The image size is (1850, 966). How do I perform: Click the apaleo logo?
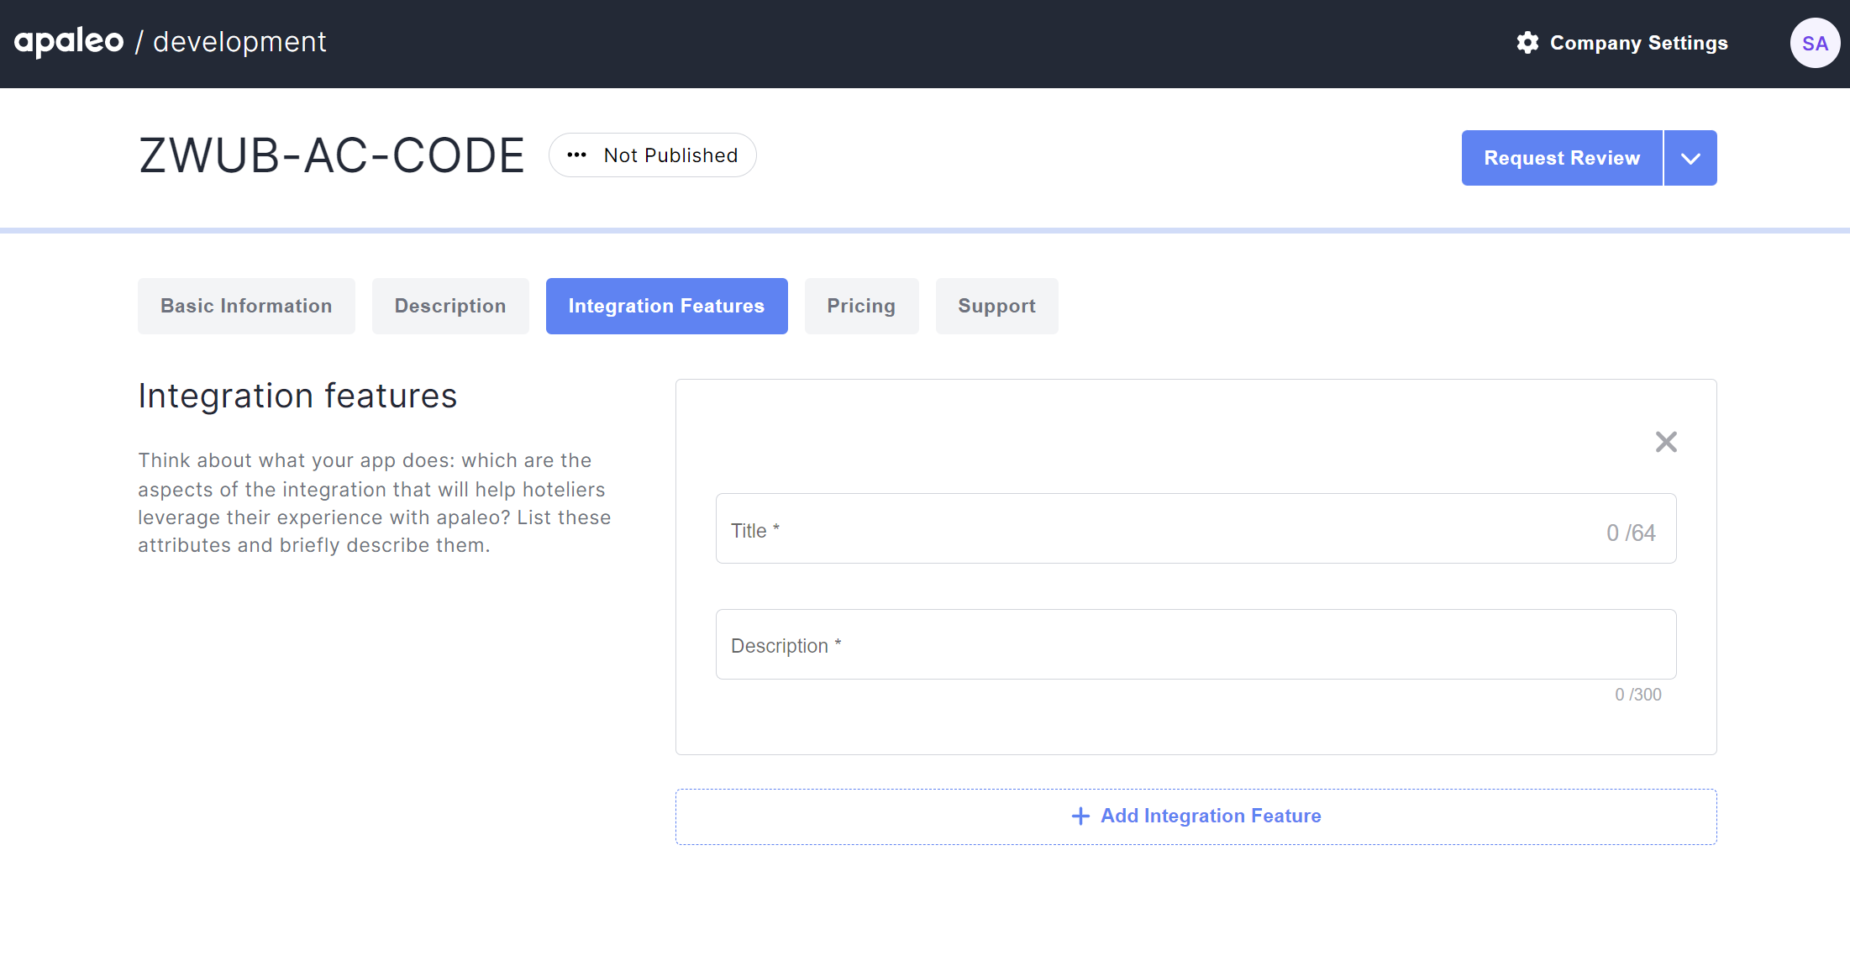tap(69, 41)
